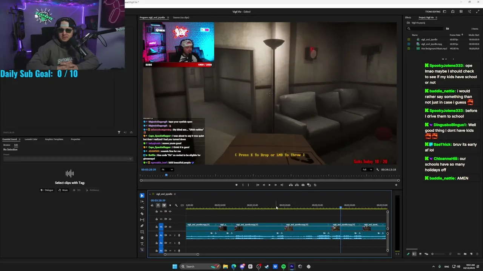Hide the V3 track output eye
The height and width of the screenshot is (271, 483).
(170, 212)
